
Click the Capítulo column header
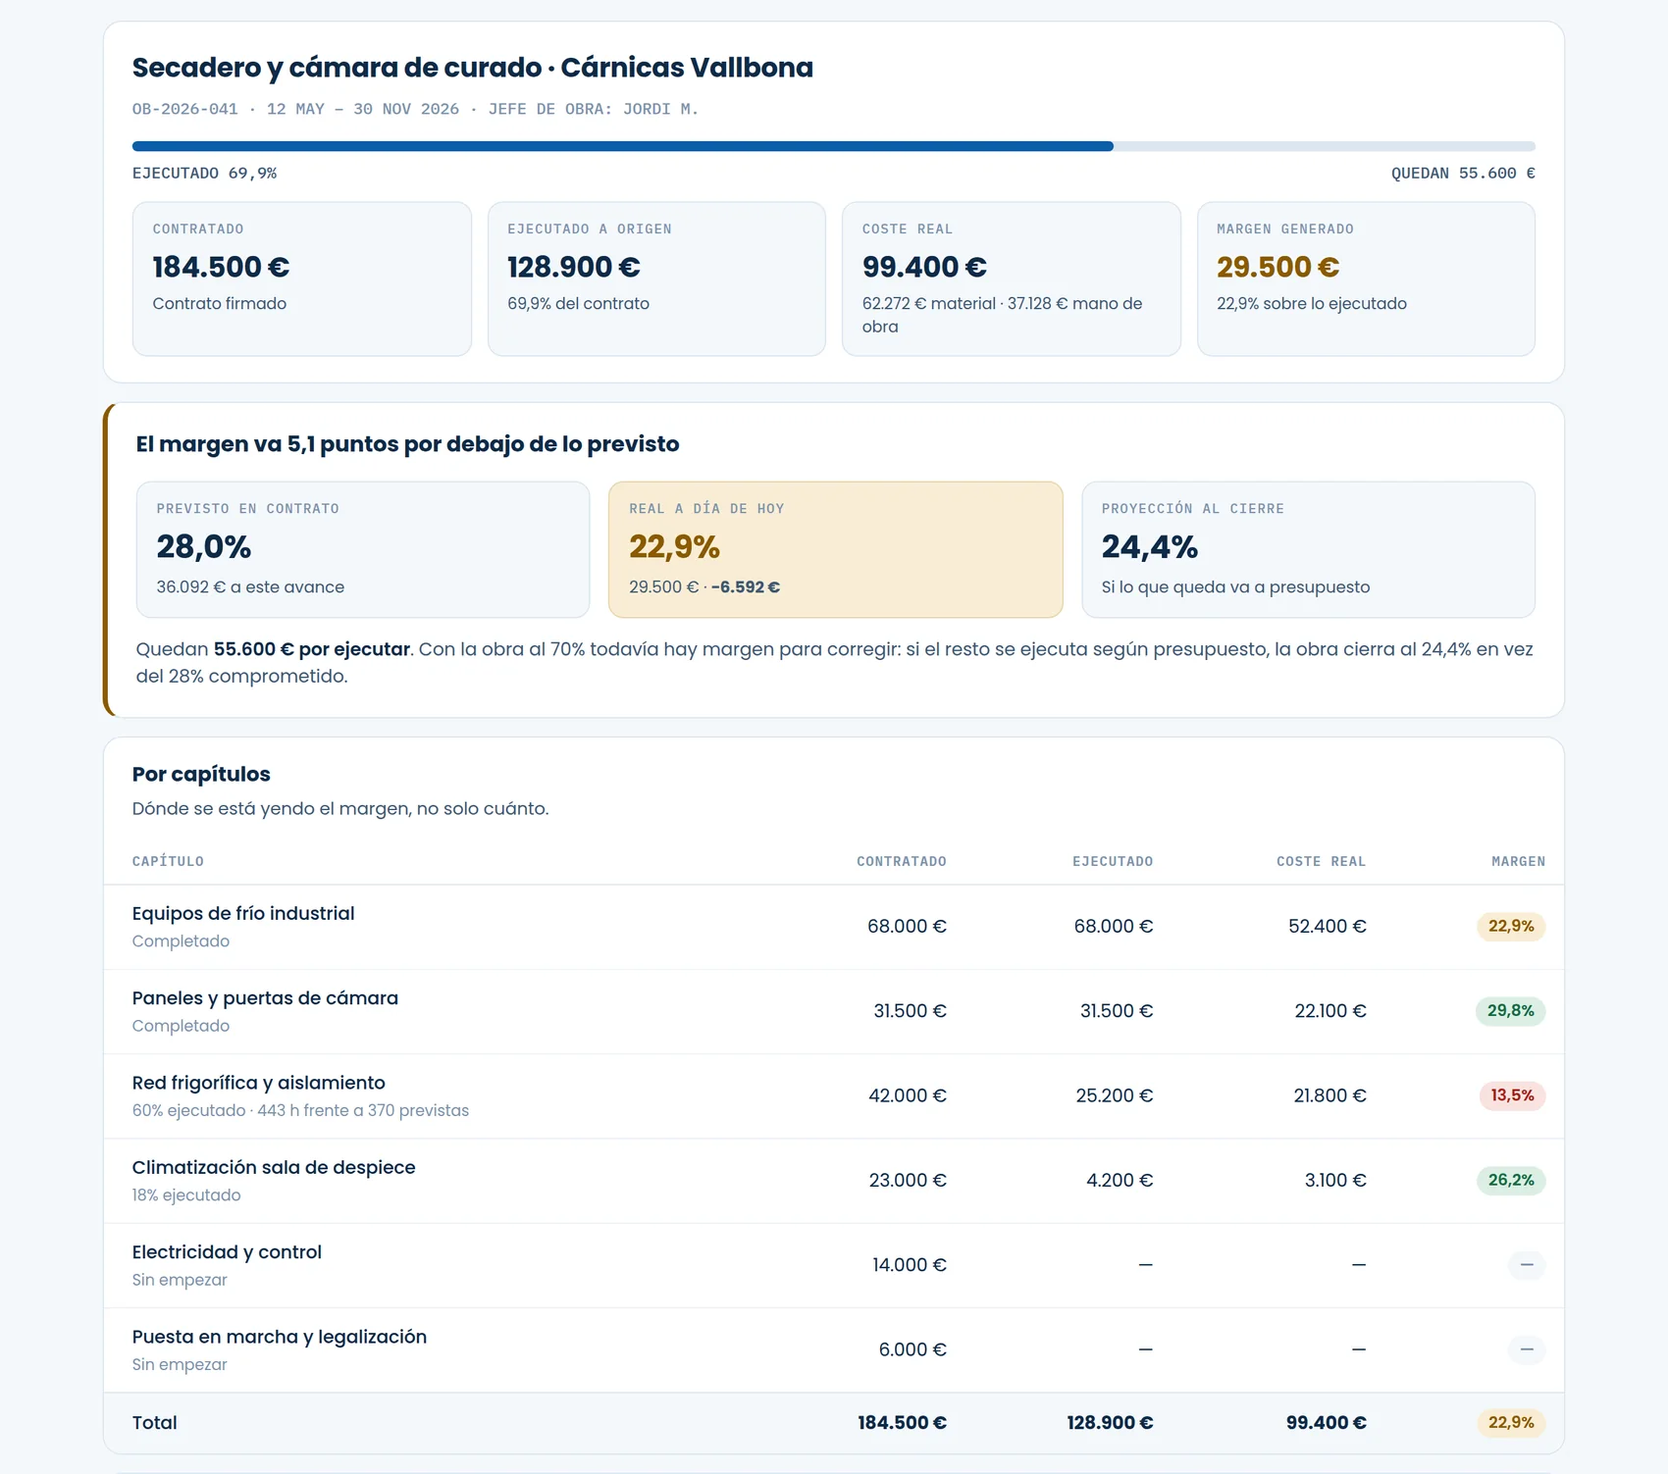pos(168,861)
